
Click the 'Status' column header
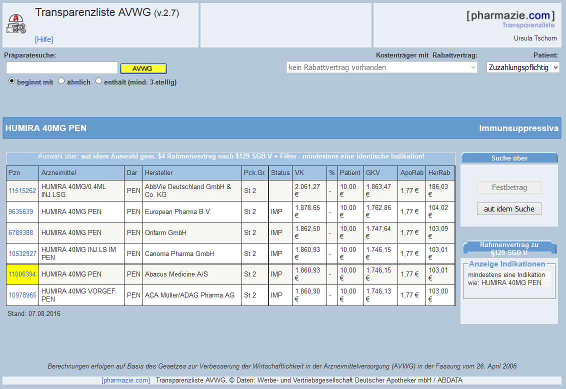(280, 173)
